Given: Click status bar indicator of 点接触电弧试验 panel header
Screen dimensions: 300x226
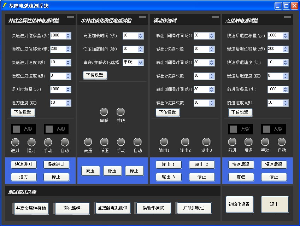Looking at the screenshot, I should pyautogui.click(x=288, y=17).
